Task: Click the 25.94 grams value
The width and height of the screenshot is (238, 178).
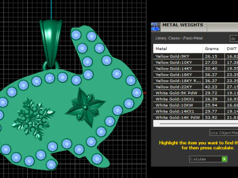Action: click(x=211, y=105)
